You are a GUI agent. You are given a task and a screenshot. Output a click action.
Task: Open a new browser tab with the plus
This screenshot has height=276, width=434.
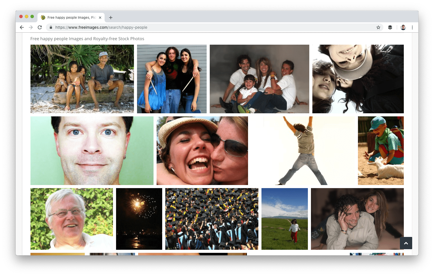(x=110, y=17)
